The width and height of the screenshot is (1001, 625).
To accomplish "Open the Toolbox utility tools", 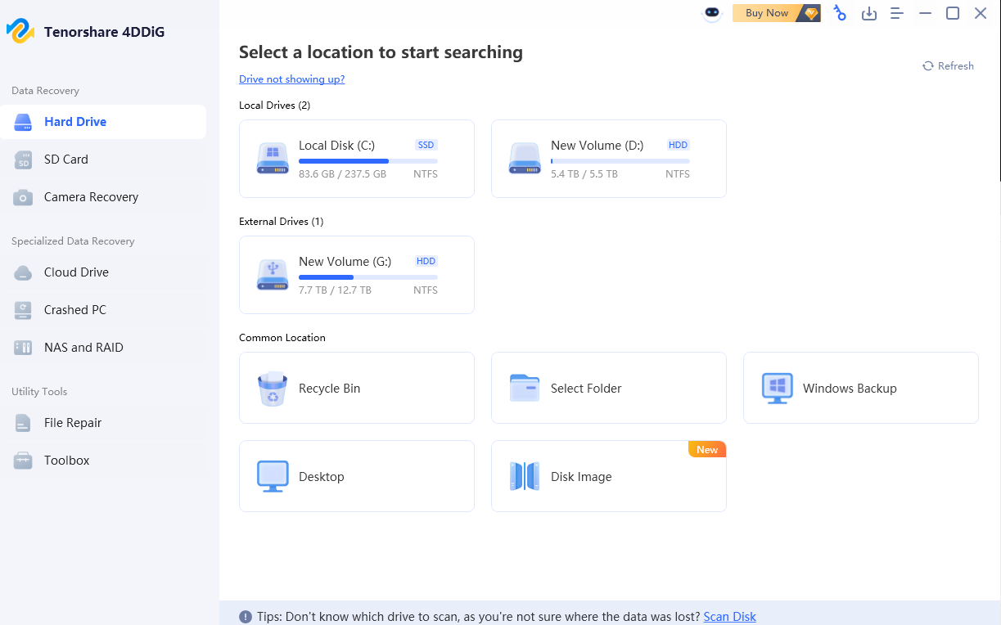I will point(103,461).
